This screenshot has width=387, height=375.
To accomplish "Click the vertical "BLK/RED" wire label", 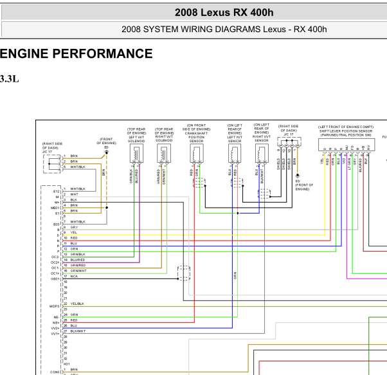I will [361, 165].
